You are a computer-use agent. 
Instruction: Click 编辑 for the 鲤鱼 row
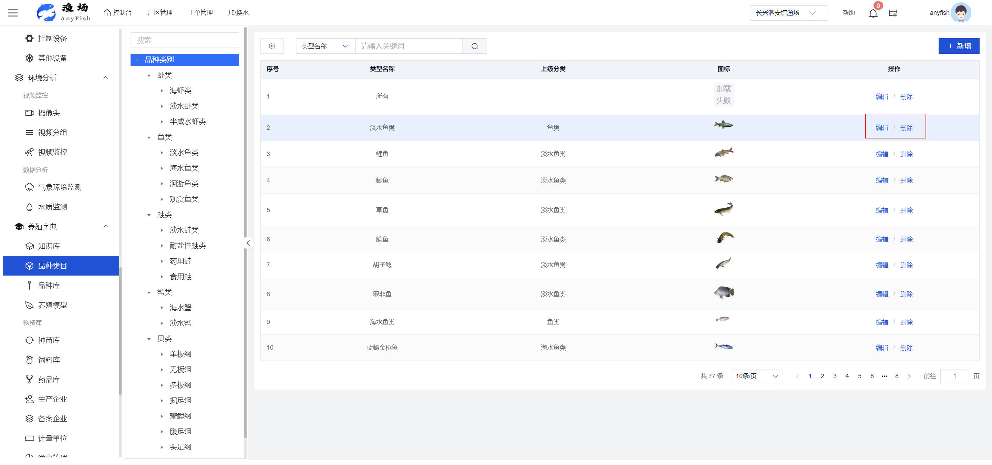[x=881, y=154]
